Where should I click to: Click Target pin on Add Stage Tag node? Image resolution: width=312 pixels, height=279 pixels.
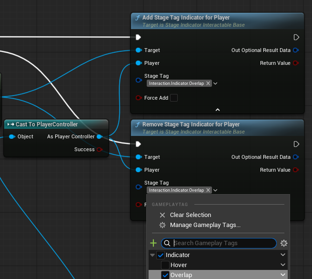click(x=139, y=50)
